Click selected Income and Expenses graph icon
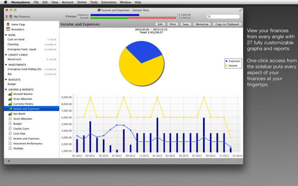The image size is (298, 186). (10, 109)
